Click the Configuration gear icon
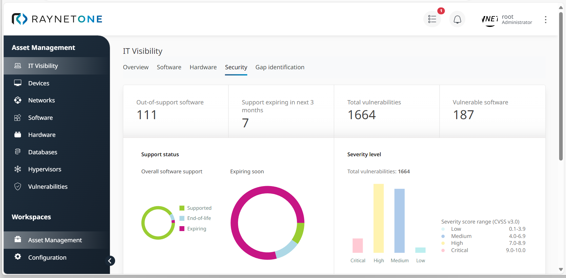This screenshot has height=278, width=566. [18, 257]
